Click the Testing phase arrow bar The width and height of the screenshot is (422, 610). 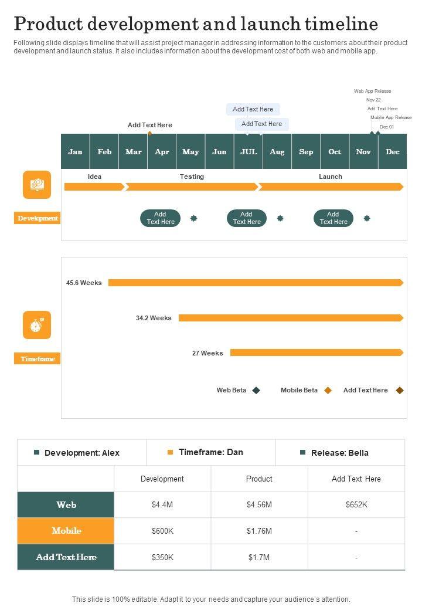tap(192, 187)
